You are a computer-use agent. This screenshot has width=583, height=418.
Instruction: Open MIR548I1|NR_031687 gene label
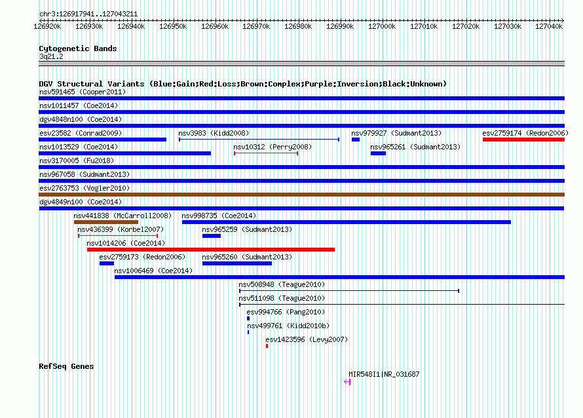click(384, 374)
